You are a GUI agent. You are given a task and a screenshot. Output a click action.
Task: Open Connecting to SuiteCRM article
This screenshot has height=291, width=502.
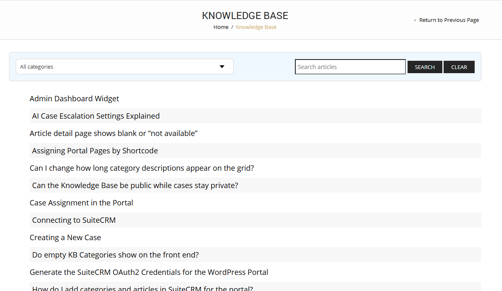click(74, 220)
